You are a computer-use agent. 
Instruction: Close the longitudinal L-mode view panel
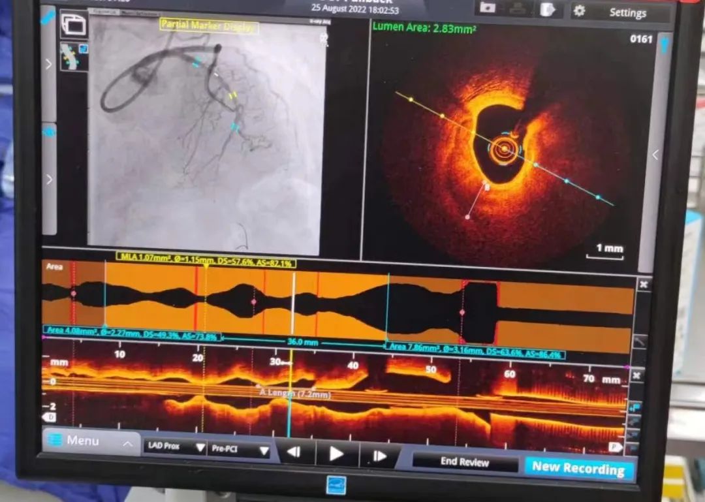(637, 375)
